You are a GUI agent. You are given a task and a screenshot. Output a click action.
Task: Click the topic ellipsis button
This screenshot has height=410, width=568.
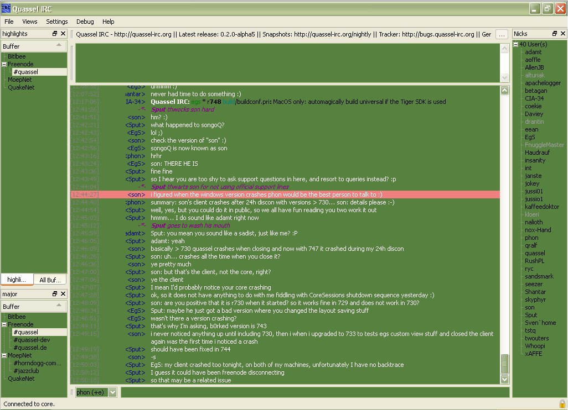coord(502,34)
